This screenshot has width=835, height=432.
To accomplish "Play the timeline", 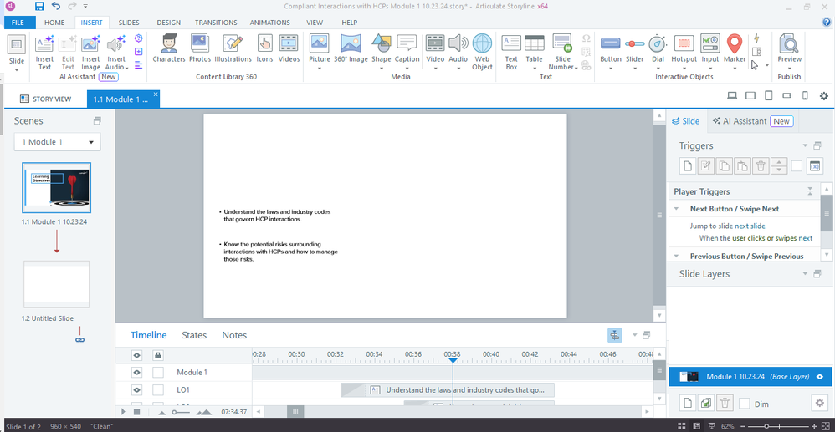I will tap(124, 412).
